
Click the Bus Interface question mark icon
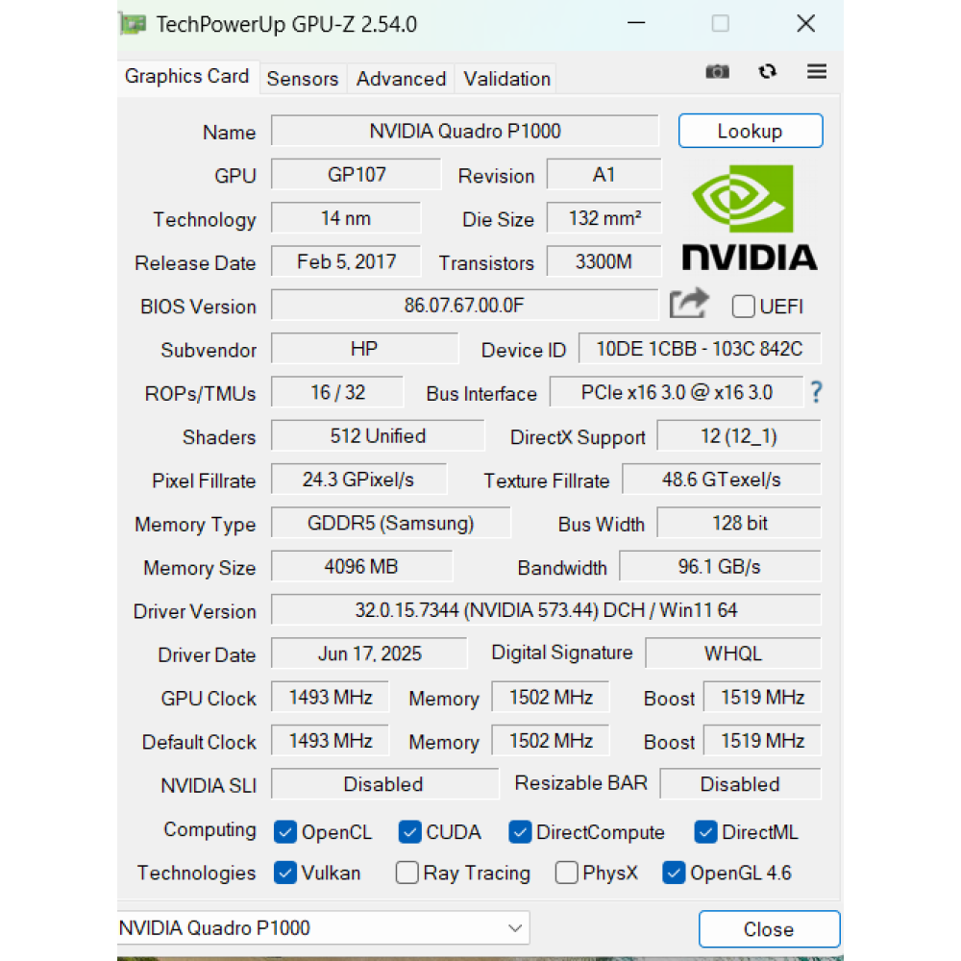pos(816,392)
